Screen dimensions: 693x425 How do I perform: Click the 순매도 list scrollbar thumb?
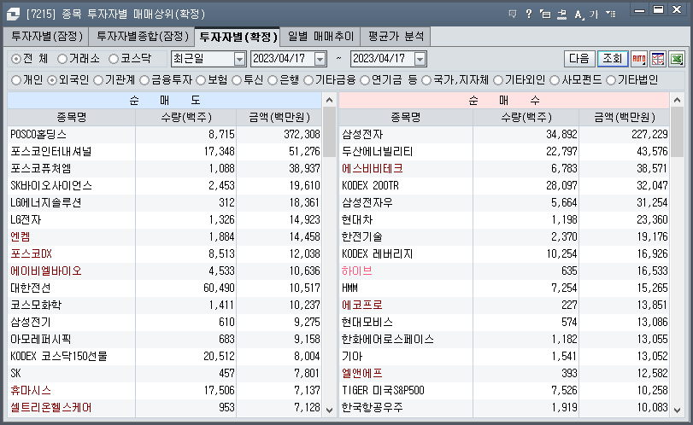pos(329,132)
